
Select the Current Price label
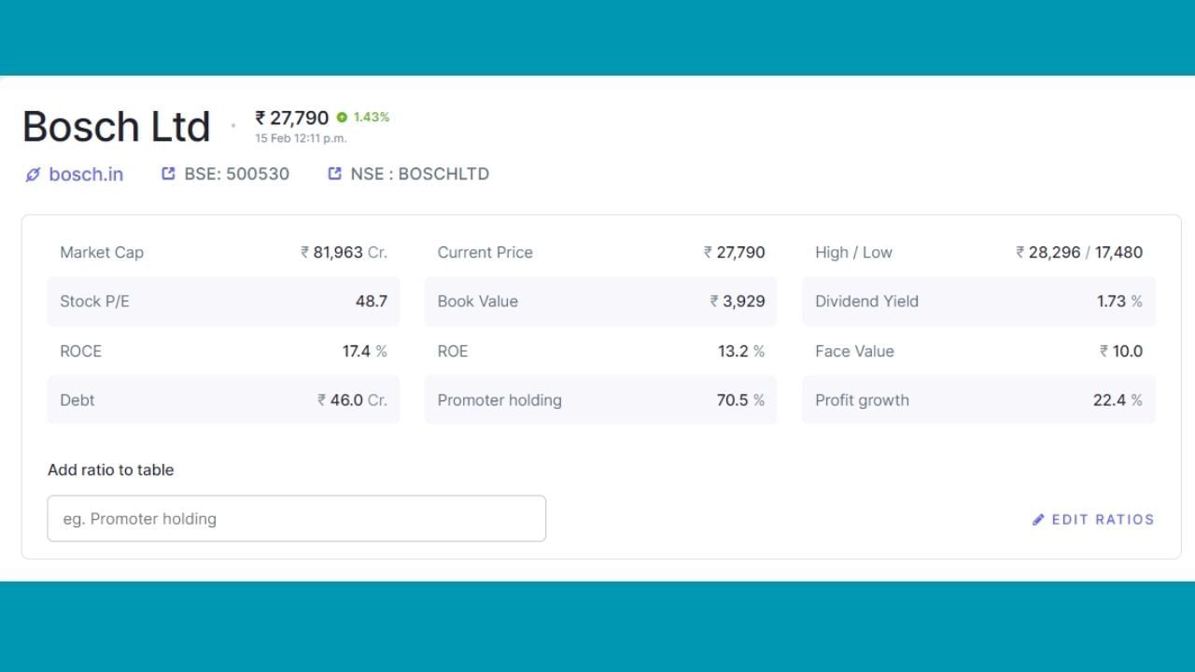(x=485, y=252)
